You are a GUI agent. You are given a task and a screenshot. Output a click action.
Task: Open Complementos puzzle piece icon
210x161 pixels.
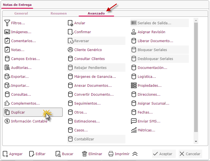tap(7, 103)
